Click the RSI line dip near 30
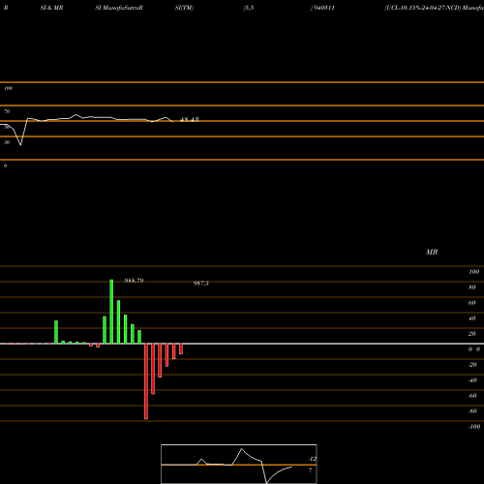The width and height of the screenshot is (484, 484). [20, 144]
